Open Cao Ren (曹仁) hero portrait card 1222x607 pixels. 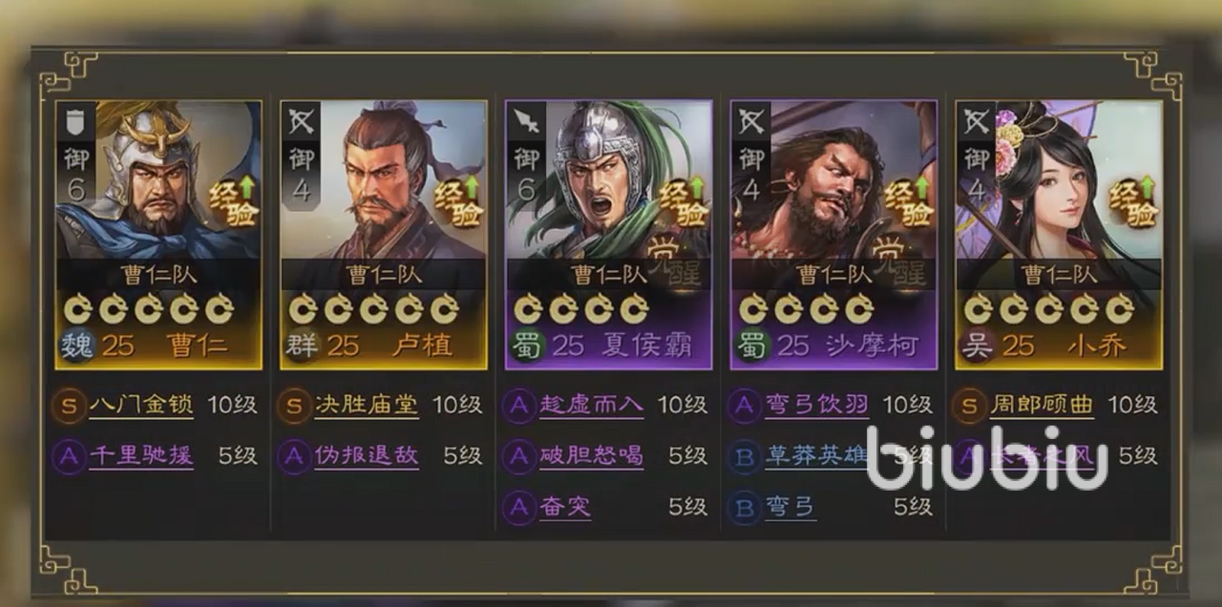tap(158, 235)
